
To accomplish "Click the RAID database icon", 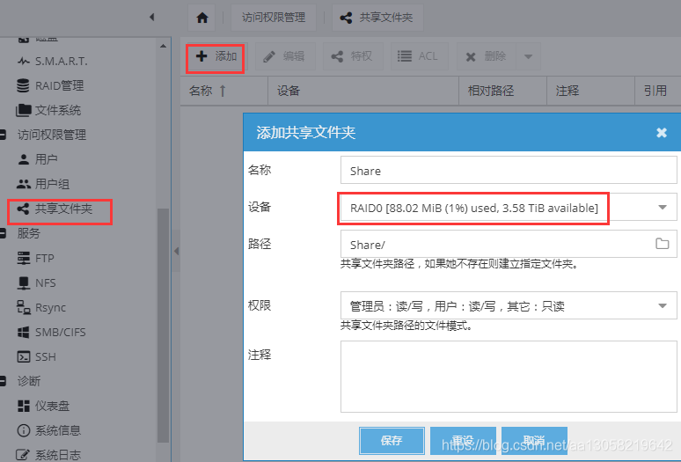I will tap(23, 85).
